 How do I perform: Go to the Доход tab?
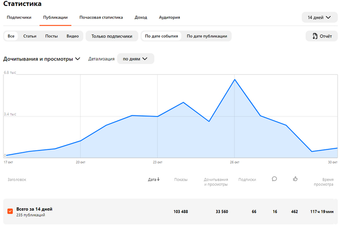(x=141, y=17)
